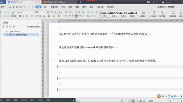The height and width of the screenshot is (103, 183).
Task: Click the Undo arrow icon
Action: tap(24, 7)
